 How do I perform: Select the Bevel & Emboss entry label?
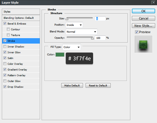[x=17, y=24]
